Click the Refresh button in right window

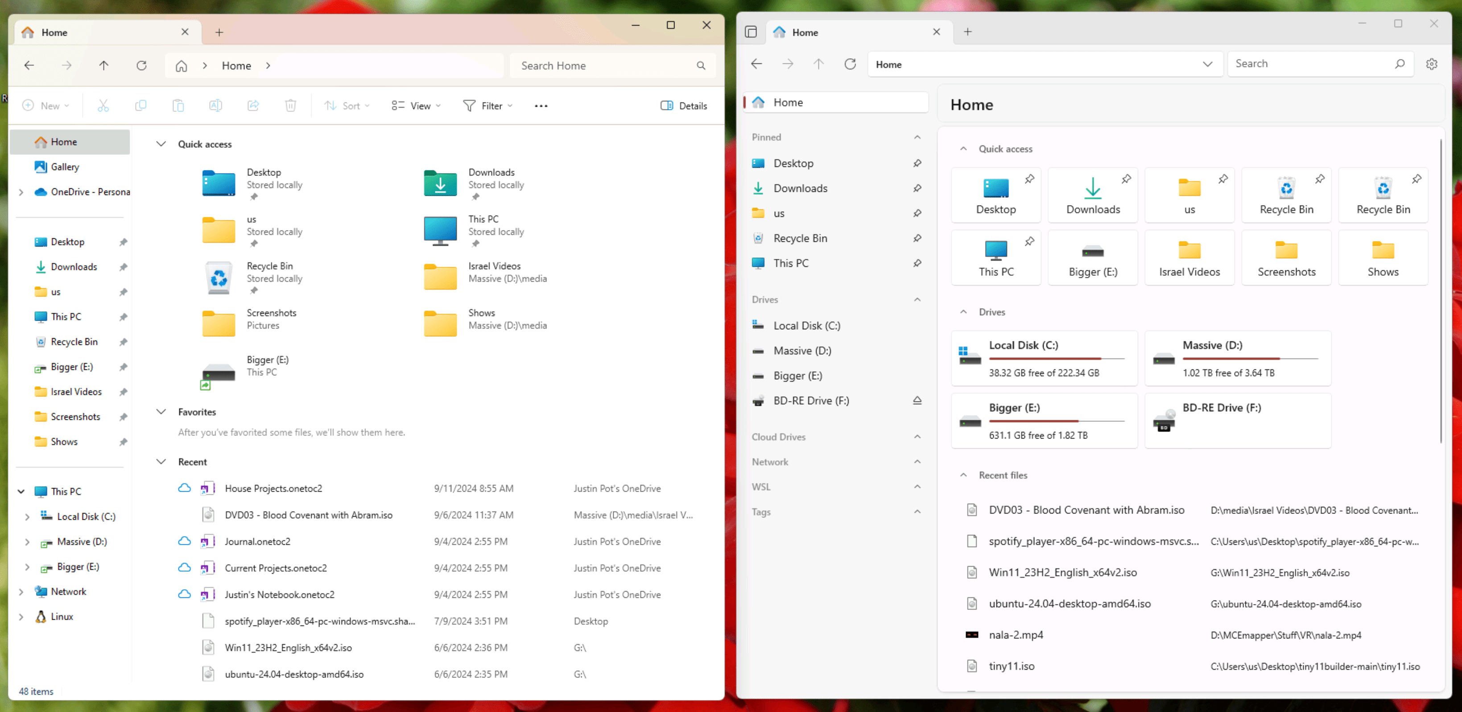coord(851,63)
